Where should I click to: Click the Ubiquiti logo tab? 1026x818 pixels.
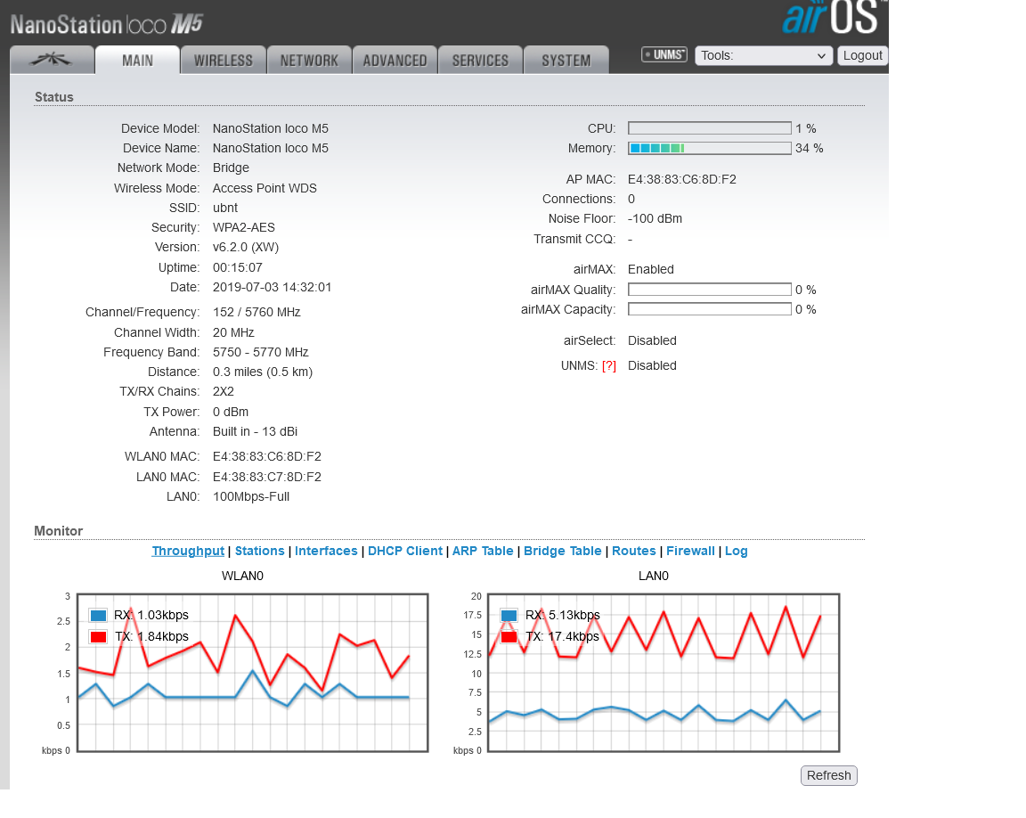52,60
